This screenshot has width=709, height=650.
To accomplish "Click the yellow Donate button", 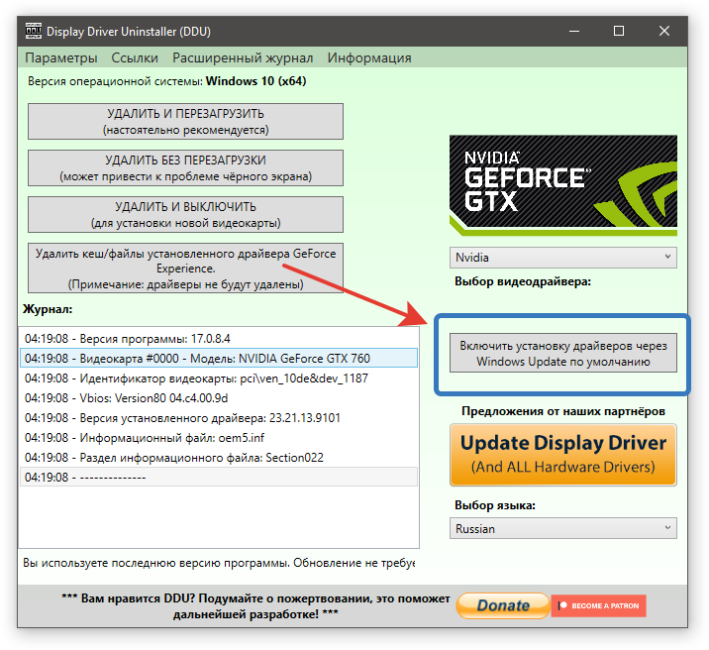I will 503,605.
